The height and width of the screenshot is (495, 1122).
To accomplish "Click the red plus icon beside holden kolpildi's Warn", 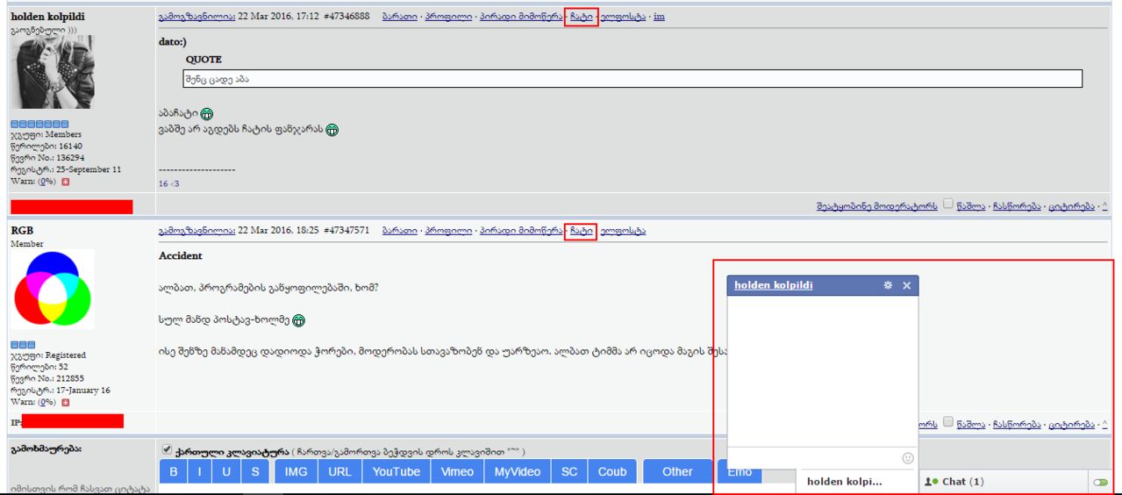I will [x=65, y=181].
